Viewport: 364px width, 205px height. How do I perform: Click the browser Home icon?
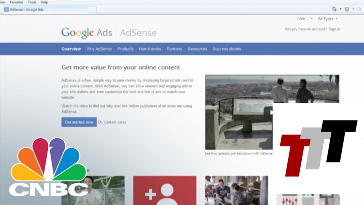[334, 9]
